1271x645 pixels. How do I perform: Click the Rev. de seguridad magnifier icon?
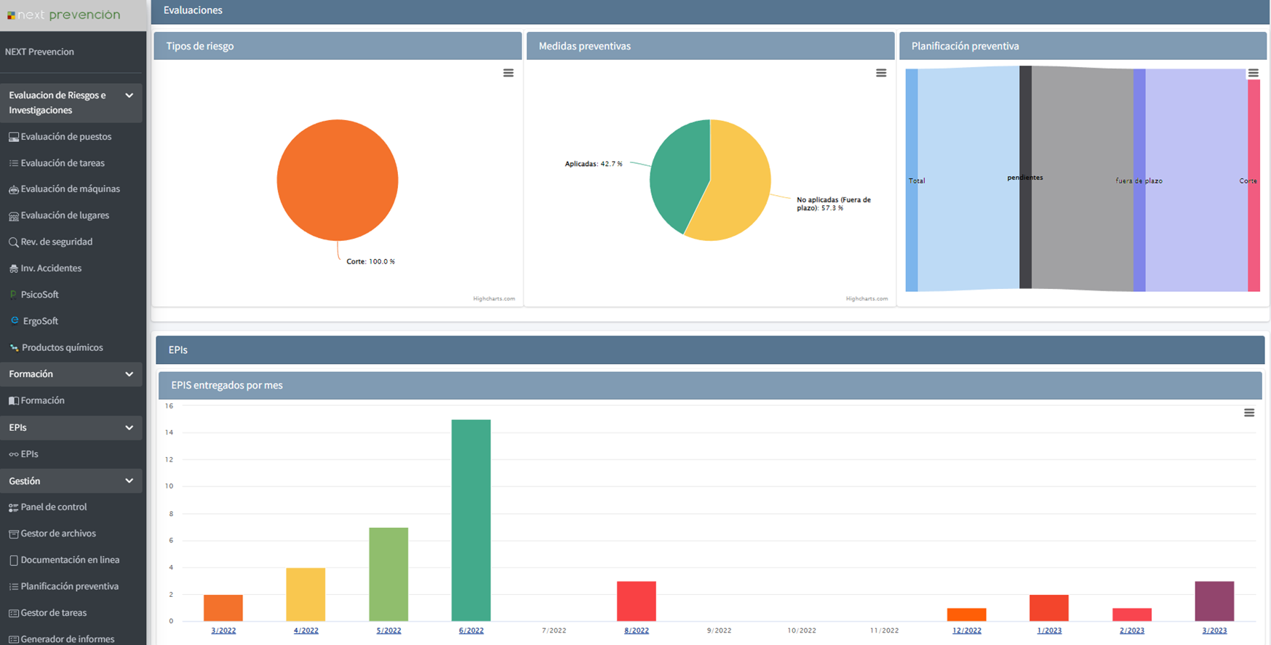13,242
